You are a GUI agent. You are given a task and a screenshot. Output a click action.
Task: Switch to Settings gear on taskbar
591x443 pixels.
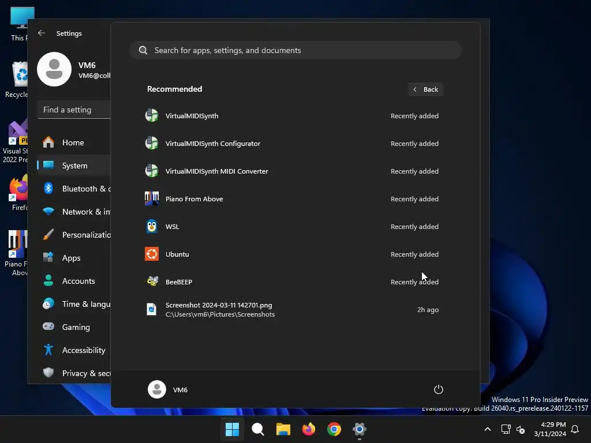click(x=360, y=429)
